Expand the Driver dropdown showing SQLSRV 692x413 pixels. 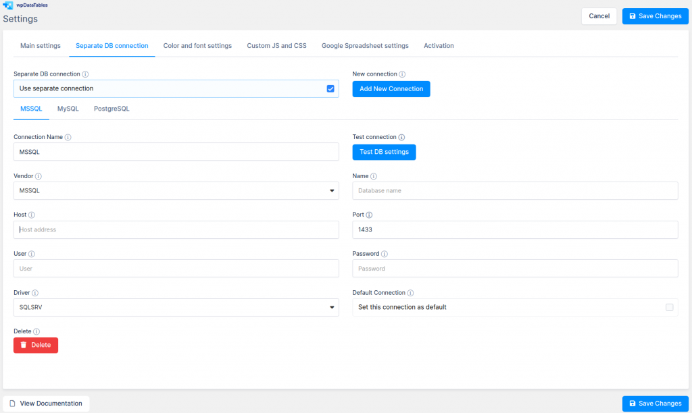(176, 308)
